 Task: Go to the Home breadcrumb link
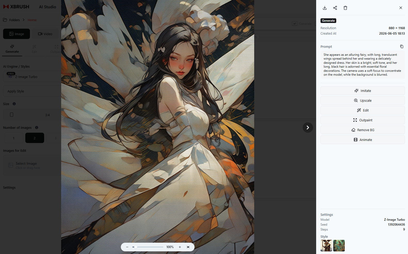pyautogui.click(x=32, y=20)
